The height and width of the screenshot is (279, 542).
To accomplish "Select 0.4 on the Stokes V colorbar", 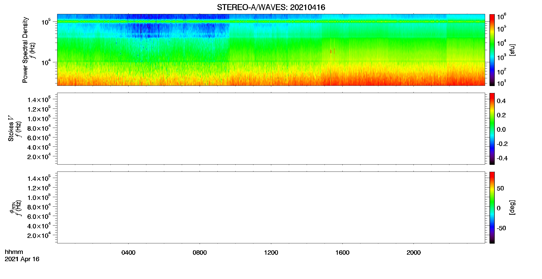I will point(501,101).
